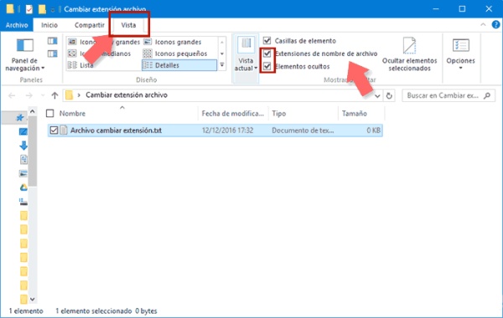Click folder icon in address bar
The width and height of the screenshot is (503, 318).
[x=69, y=95]
